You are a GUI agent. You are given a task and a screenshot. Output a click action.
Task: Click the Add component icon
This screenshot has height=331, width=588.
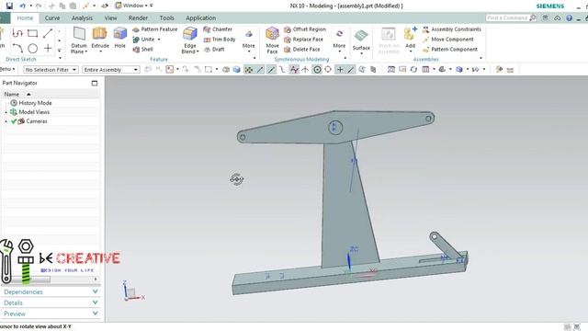tap(410, 34)
